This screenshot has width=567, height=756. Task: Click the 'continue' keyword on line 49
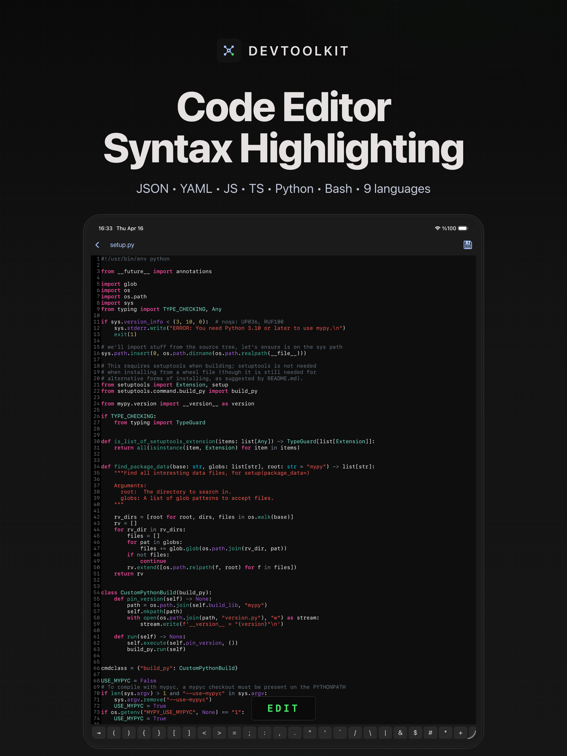pyautogui.click(x=153, y=561)
